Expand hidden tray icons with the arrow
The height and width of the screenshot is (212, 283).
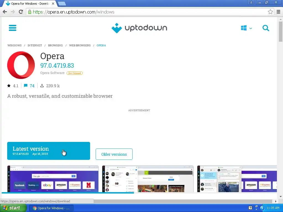pos(262,208)
